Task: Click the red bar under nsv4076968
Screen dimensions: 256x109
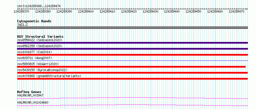Action: tap(132, 79)
